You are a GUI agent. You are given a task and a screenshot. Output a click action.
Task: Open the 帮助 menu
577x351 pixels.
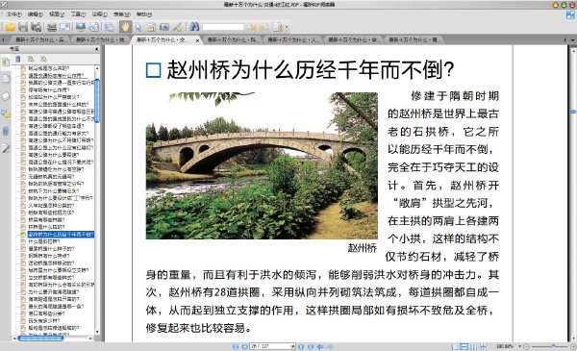coord(144,14)
